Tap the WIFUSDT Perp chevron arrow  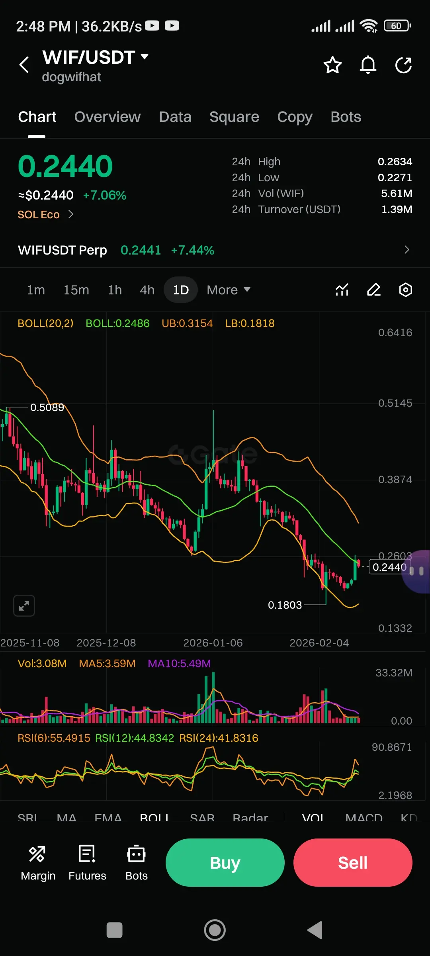coord(407,250)
